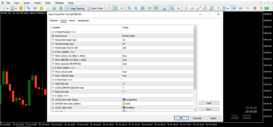
Task: Change Show SERVER row value true
Action: pos(158,60)
